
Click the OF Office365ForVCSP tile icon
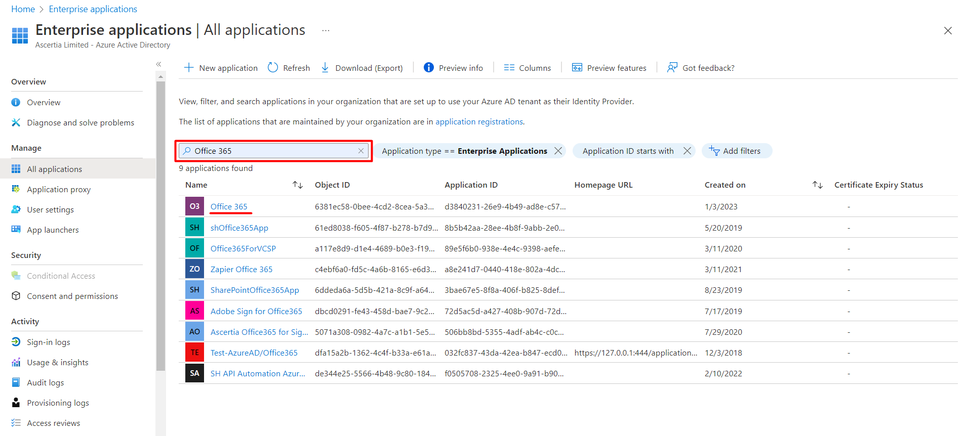pos(194,248)
